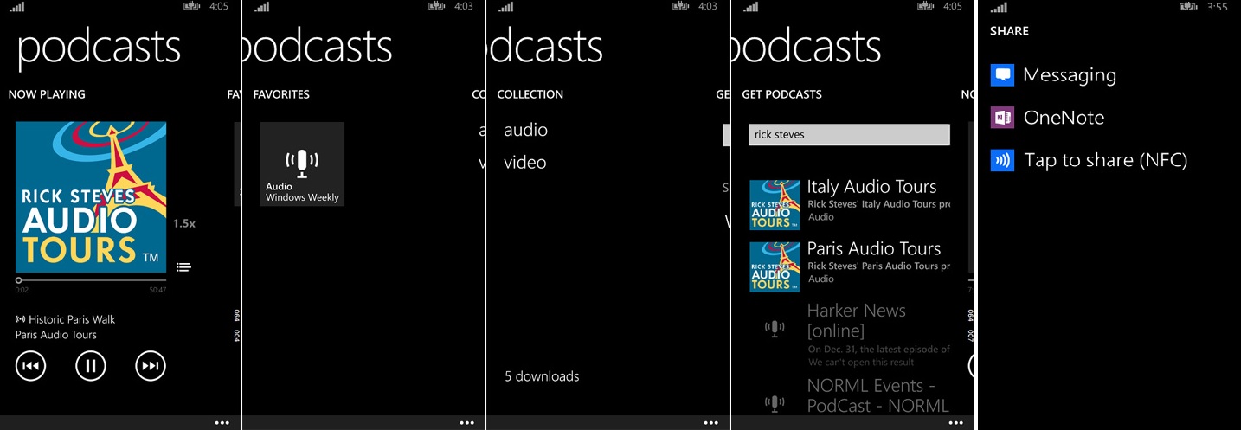Click the playback progress bar
Image resolution: width=1247 pixels, height=430 pixels.
click(x=91, y=280)
